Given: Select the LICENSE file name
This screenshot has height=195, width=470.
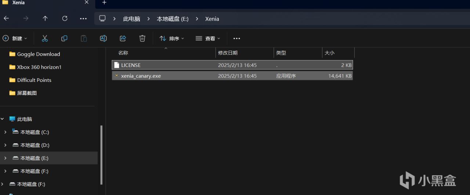Looking at the screenshot, I should pyautogui.click(x=131, y=65).
